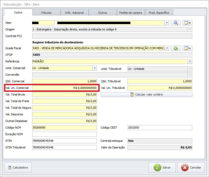Viewport: 209px width, 177px height.
Task: Open the Unid. Comercial dropdown
Action: 94,68
